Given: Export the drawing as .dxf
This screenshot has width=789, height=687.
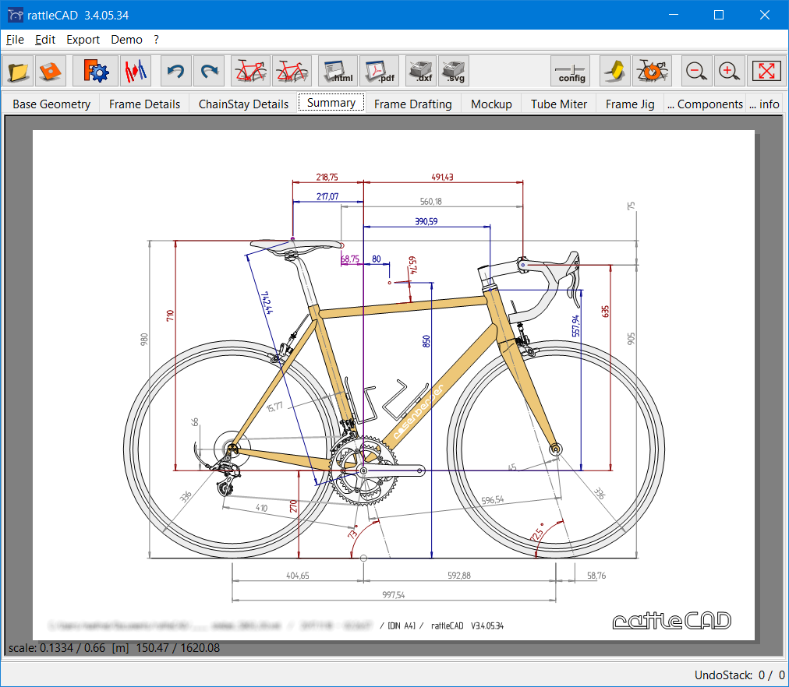Looking at the screenshot, I should [421, 71].
